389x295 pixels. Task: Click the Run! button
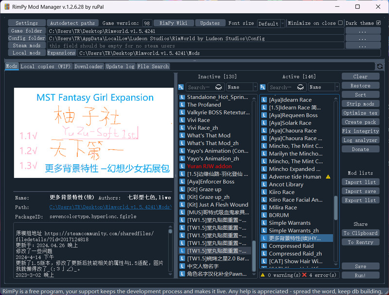point(360,275)
